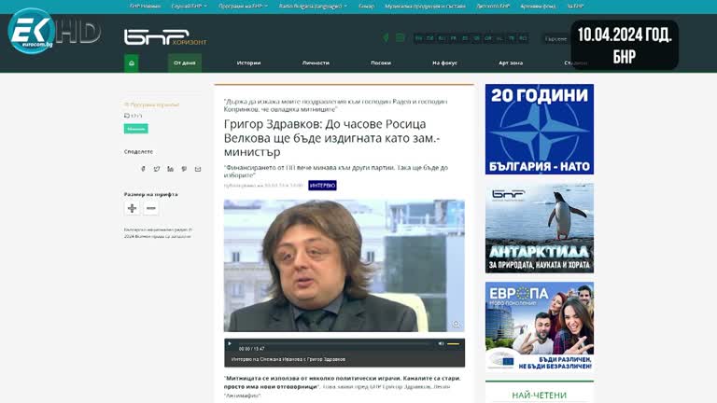Click the Eurocom EK HD logo
Image resolution: width=717 pixels, height=403 pixels.
coord(54,31)
